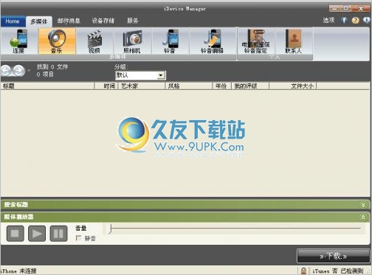Open 电话和短信铃音指定 ringtone assignment
372x275 pixels.
click(x=256, y=41)
